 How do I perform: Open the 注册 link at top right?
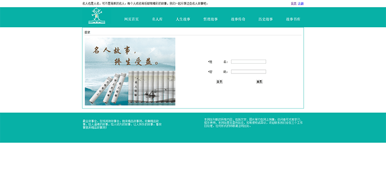(x=301, y=4)
